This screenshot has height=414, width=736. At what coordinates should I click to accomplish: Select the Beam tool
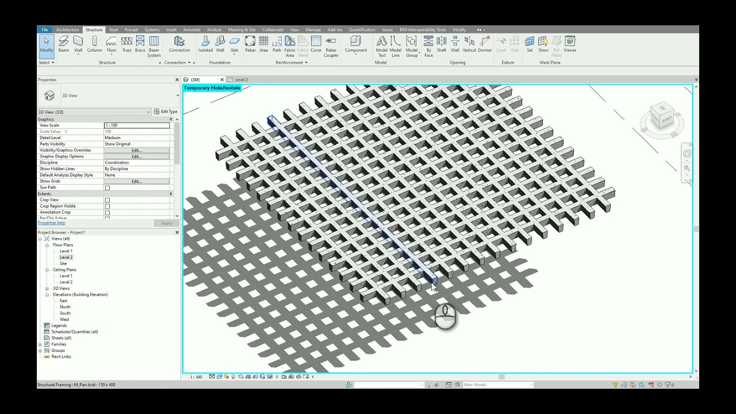pyautogui.click(x=63, y=45)
